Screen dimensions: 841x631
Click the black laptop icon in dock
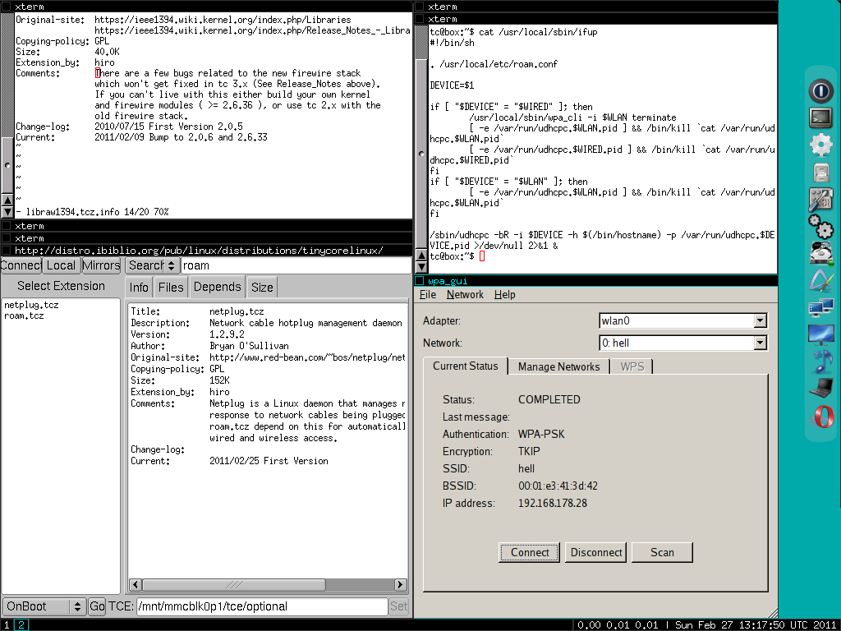[x=821, y=389]
